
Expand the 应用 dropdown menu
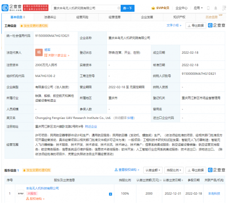click(198, 8)
